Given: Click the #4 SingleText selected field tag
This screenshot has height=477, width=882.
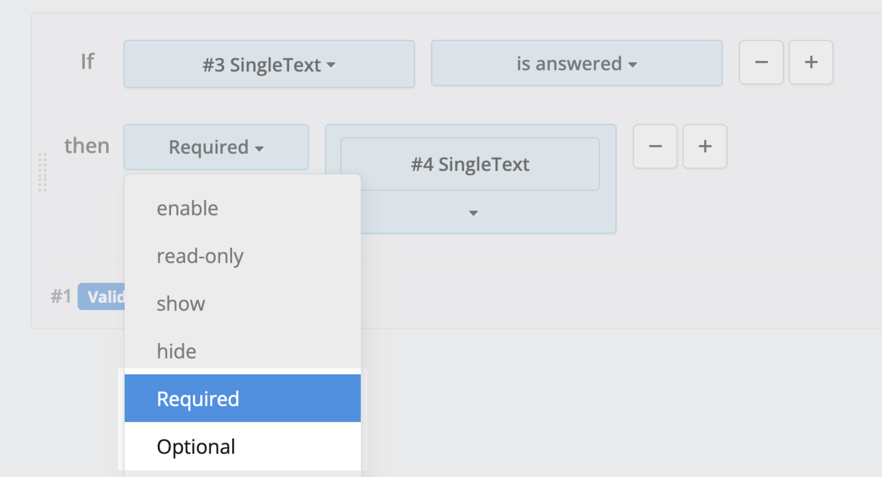Looking at the screenshot, I should pos(470,164).
